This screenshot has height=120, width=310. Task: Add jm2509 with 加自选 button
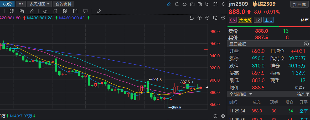(x=299, y=4)
